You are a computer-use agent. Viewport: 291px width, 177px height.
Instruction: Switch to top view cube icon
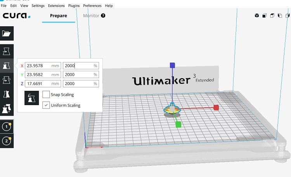click(x=272, y=15)
